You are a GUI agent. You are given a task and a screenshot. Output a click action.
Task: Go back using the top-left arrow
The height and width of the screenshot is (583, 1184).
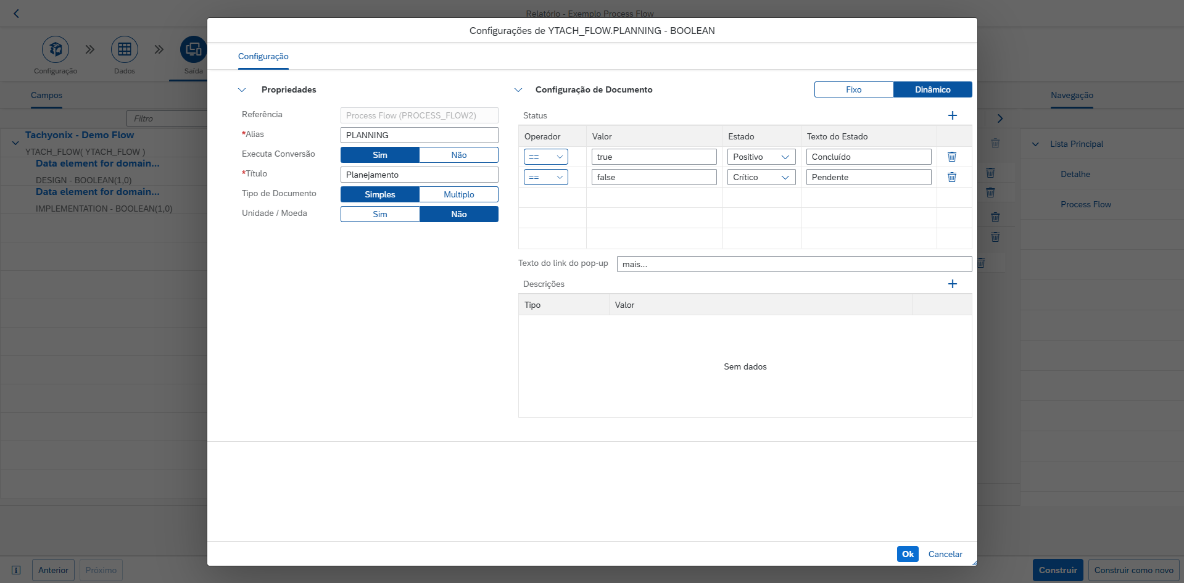17,14
